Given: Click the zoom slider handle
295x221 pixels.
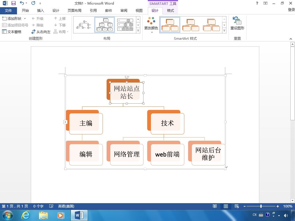Looking at the screenshot, I should (x=261, y=206).
